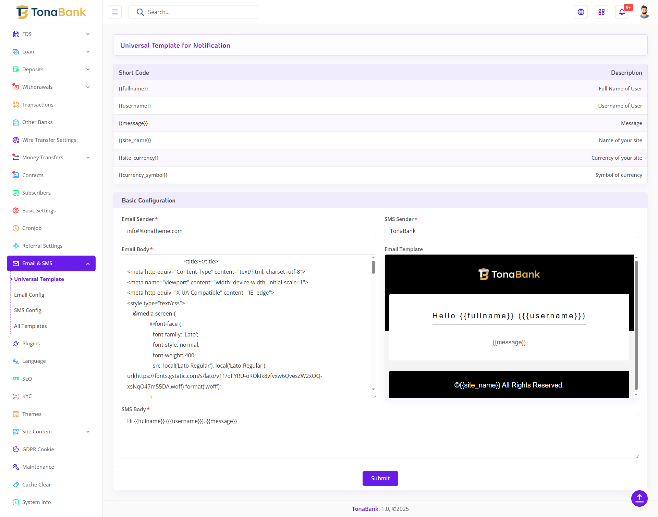Click into the Email Sender field
The width and height of the screenshot is (658, 517).
[x=249, y=231]
